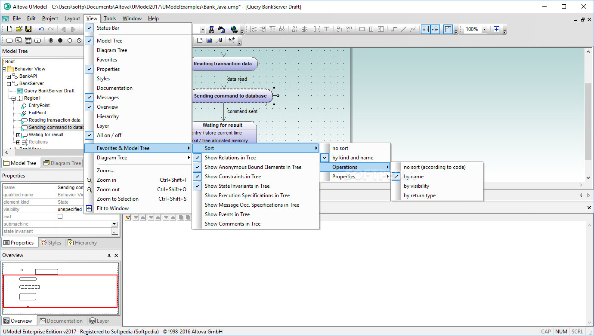Screen dimensions: 594x336
Task: Pick the solid black Initial State circle
Action: tap(60, 40)
